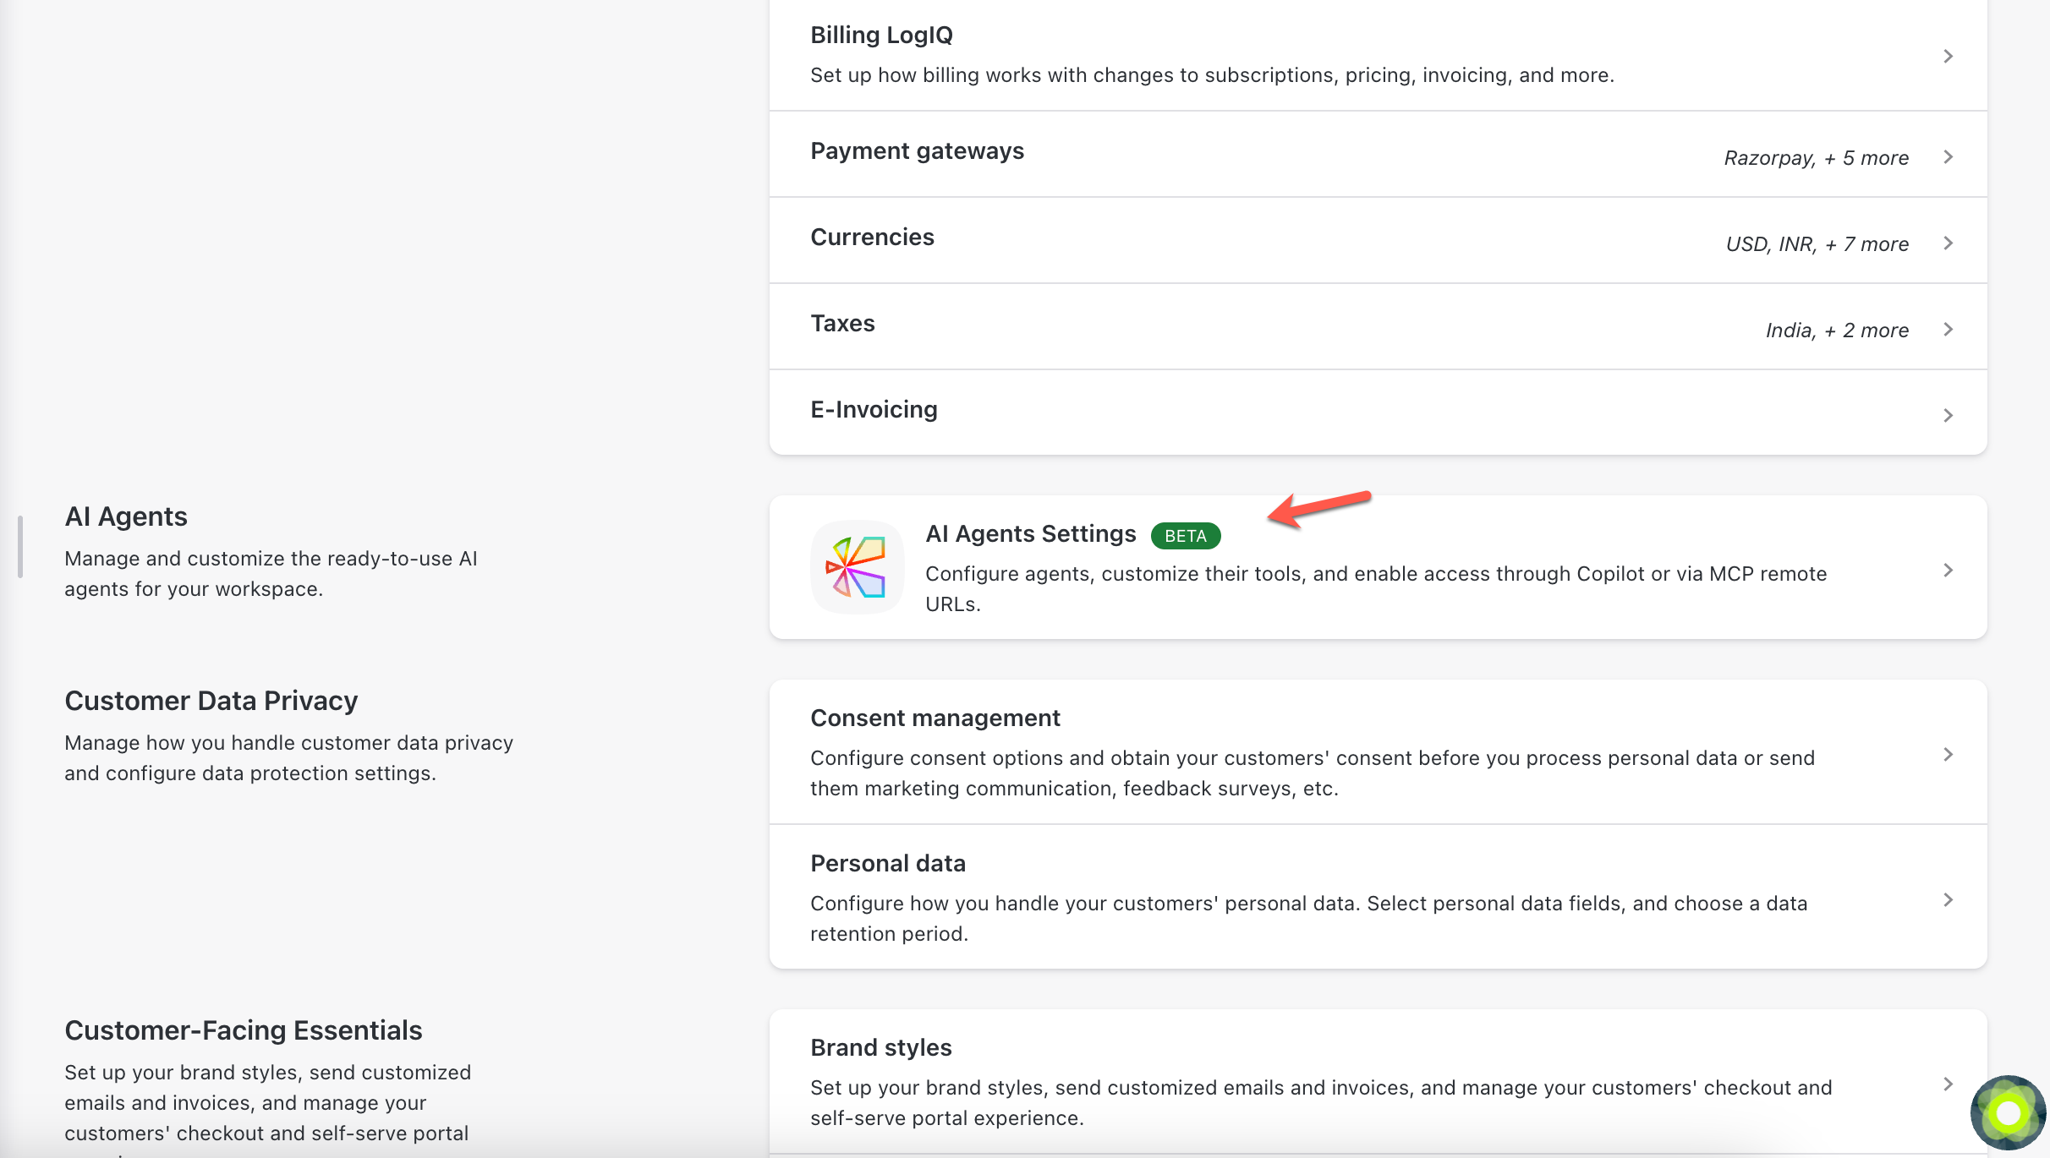This screenshot has width=2050, height=1158.
Task: Open the green widget at bottom-right corner
Action: (2009, 1112)
